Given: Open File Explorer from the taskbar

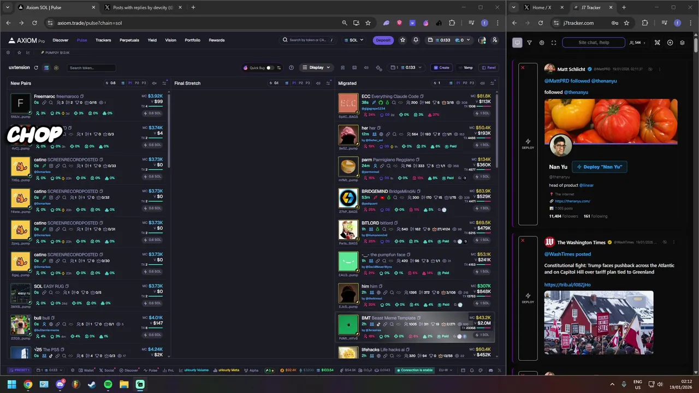Looking at the screenshot, I should (x=124, y=384).
